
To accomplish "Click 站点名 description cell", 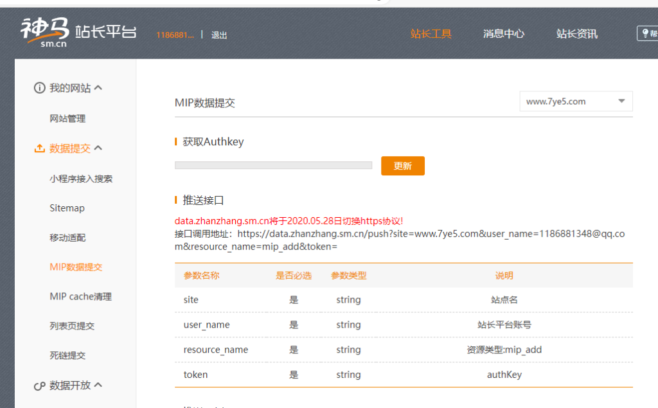I will [504, 299].
